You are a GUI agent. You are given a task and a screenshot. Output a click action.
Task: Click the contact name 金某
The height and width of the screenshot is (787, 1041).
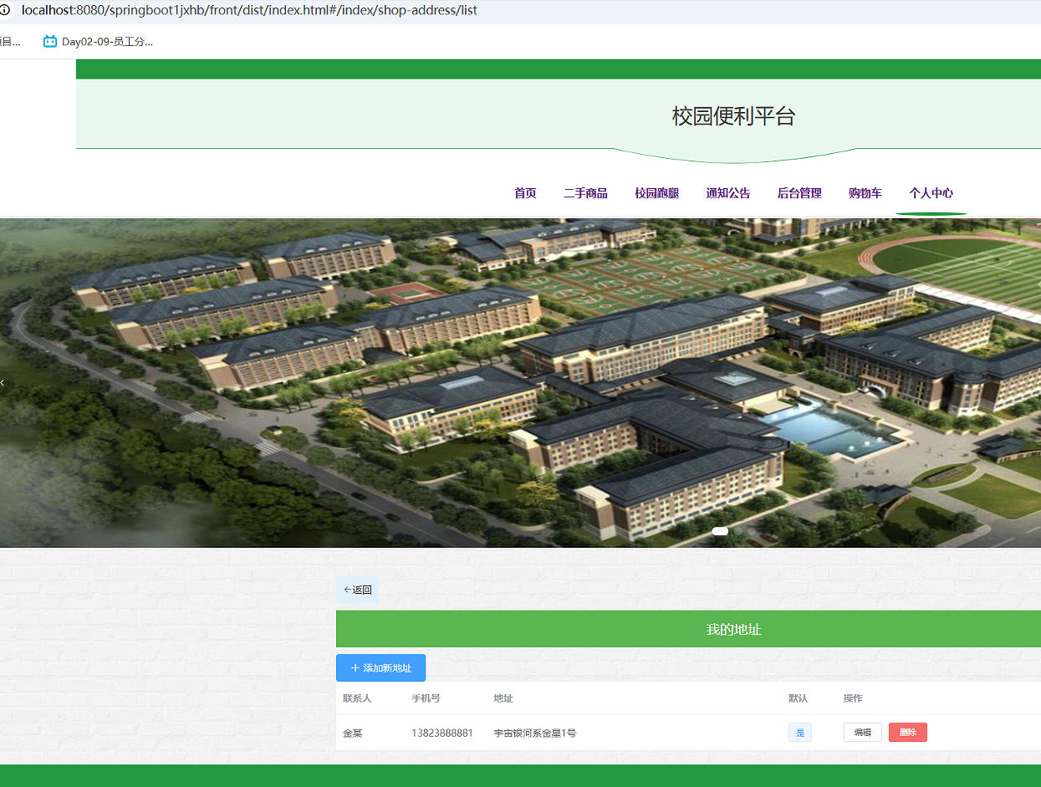tap(352, 733)
